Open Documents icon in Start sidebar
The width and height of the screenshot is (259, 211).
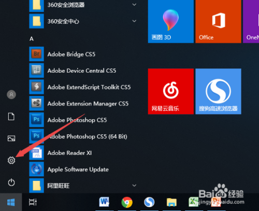tap(11, 116)
